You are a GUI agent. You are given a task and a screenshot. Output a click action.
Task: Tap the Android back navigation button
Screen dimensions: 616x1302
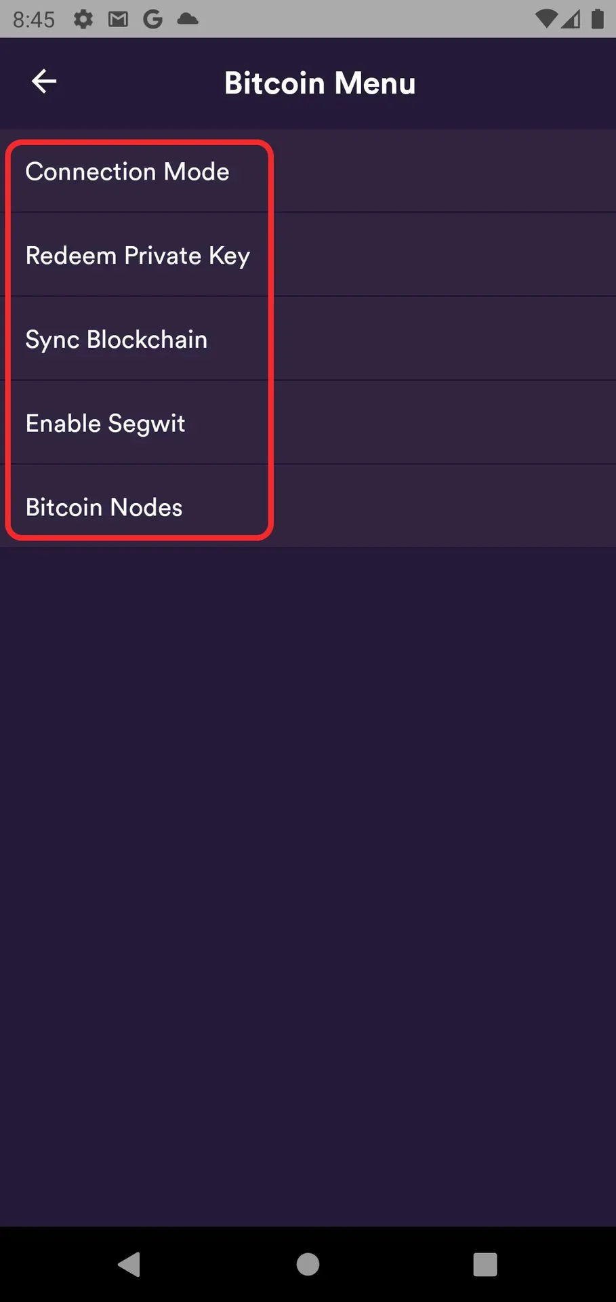pyautogui.click(x=129, y=1263)
